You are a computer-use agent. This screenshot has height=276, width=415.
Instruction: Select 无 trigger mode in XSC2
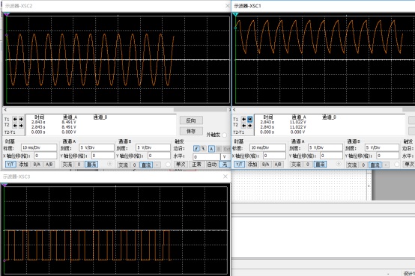[x=225, y=164]
